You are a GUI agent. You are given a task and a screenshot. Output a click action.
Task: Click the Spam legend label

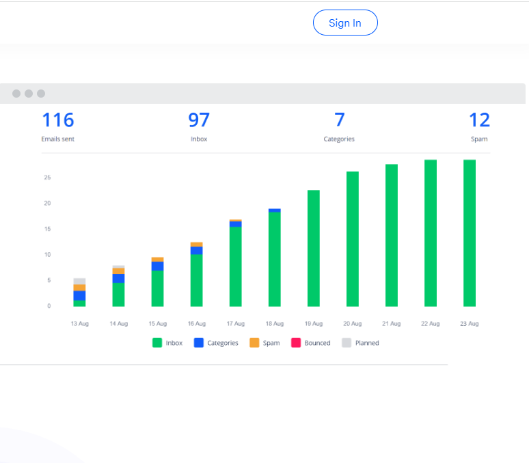coord(271,343)
